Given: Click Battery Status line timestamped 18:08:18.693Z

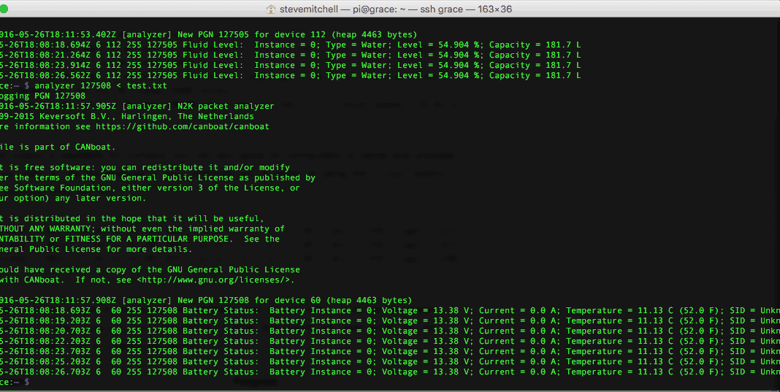Looking at the screenshot, I should [390, 310].
